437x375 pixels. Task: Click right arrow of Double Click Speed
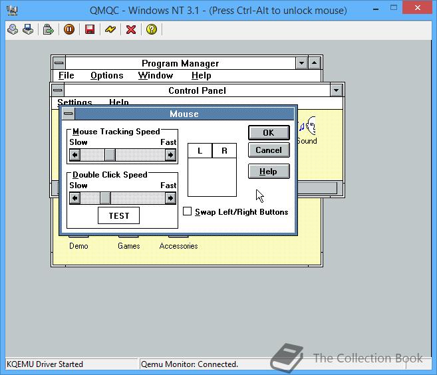click(x=170, y=198)
